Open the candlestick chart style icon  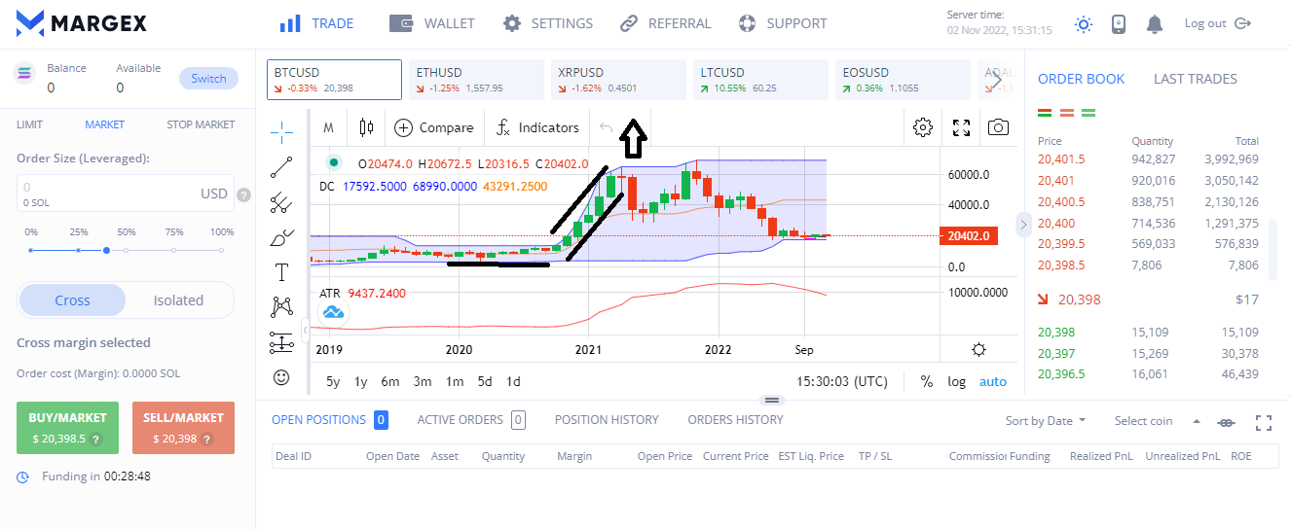click(366, 127)
